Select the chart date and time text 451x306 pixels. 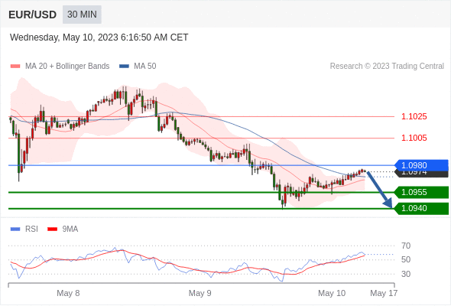(99, 37)
